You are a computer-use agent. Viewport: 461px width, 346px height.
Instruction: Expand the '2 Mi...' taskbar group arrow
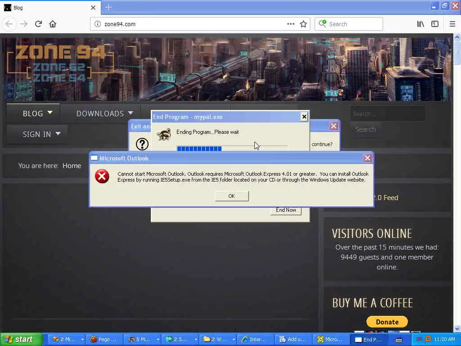(x=82, y=340)
